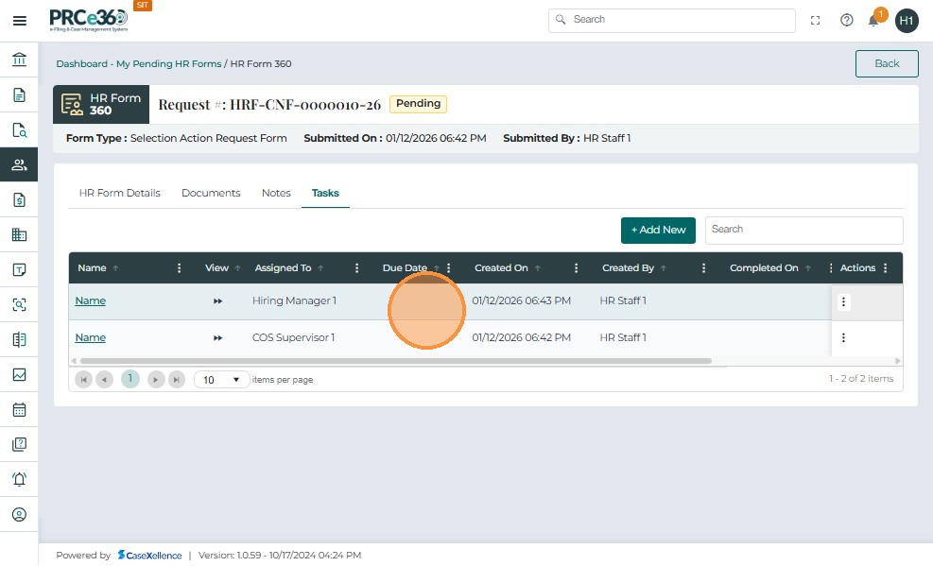Image resolution: width=933 pixels, height=566 pixels.
Task: Go to the next page of tasks
Action: click(156, 379)
